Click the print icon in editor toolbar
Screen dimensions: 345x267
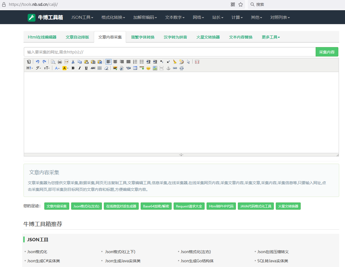[x=60, y=62]
